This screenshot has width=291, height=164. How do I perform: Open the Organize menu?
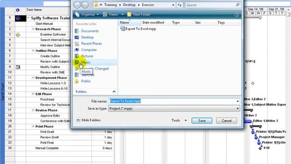(x=87, y=15)
